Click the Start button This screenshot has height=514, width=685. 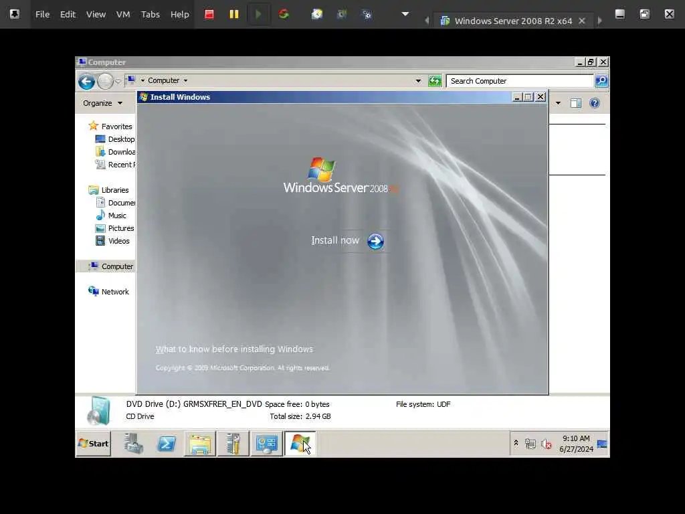pos(94,443)
